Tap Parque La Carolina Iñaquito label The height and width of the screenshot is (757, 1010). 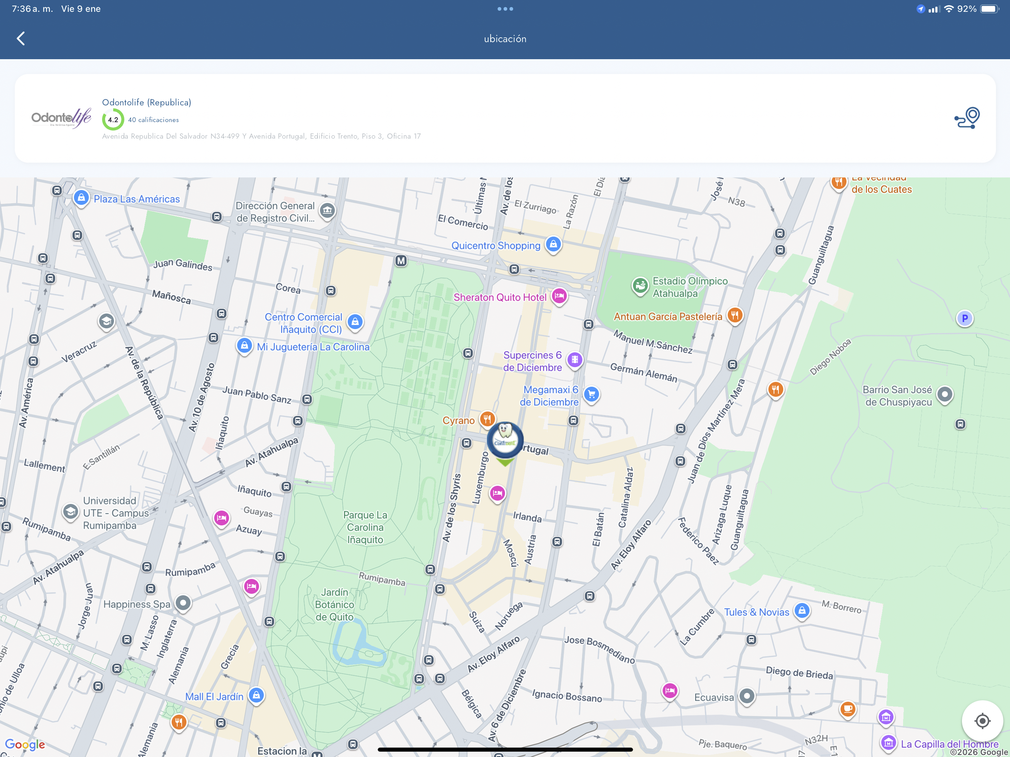pyautogui.click(x=365, y=527)
